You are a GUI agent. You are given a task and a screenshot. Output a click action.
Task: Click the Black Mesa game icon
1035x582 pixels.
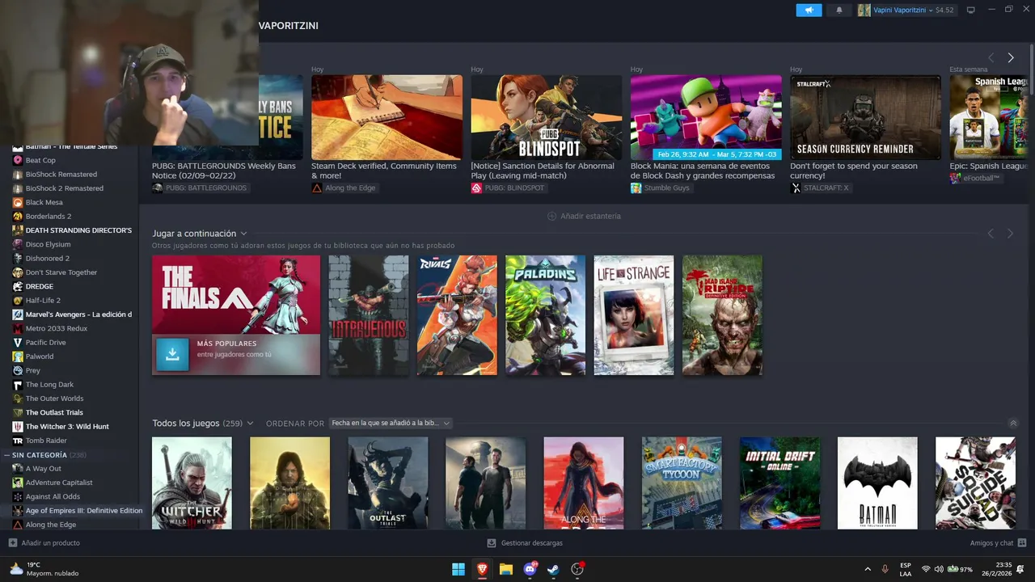[x=18, y=202]
